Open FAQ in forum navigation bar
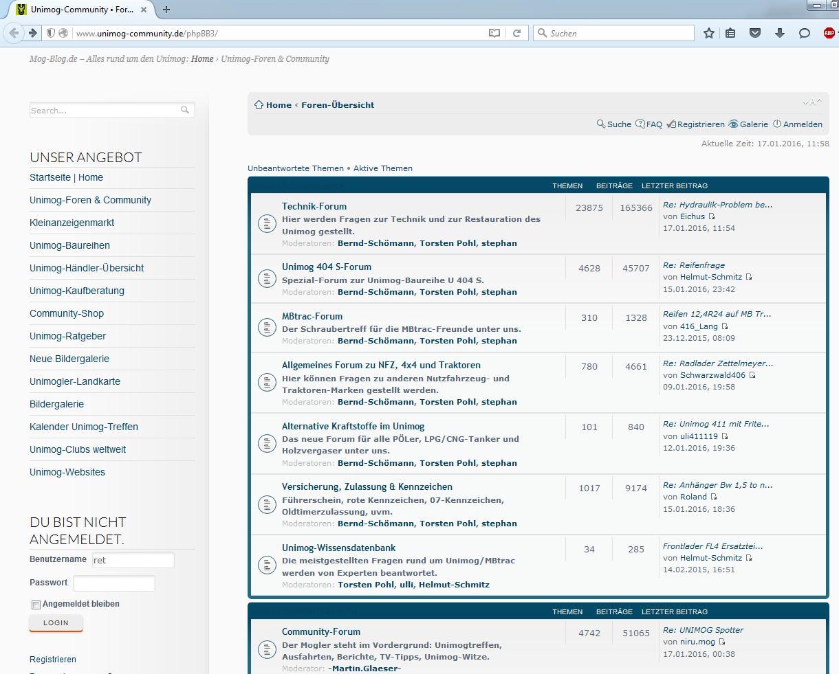 click(649, 124)
